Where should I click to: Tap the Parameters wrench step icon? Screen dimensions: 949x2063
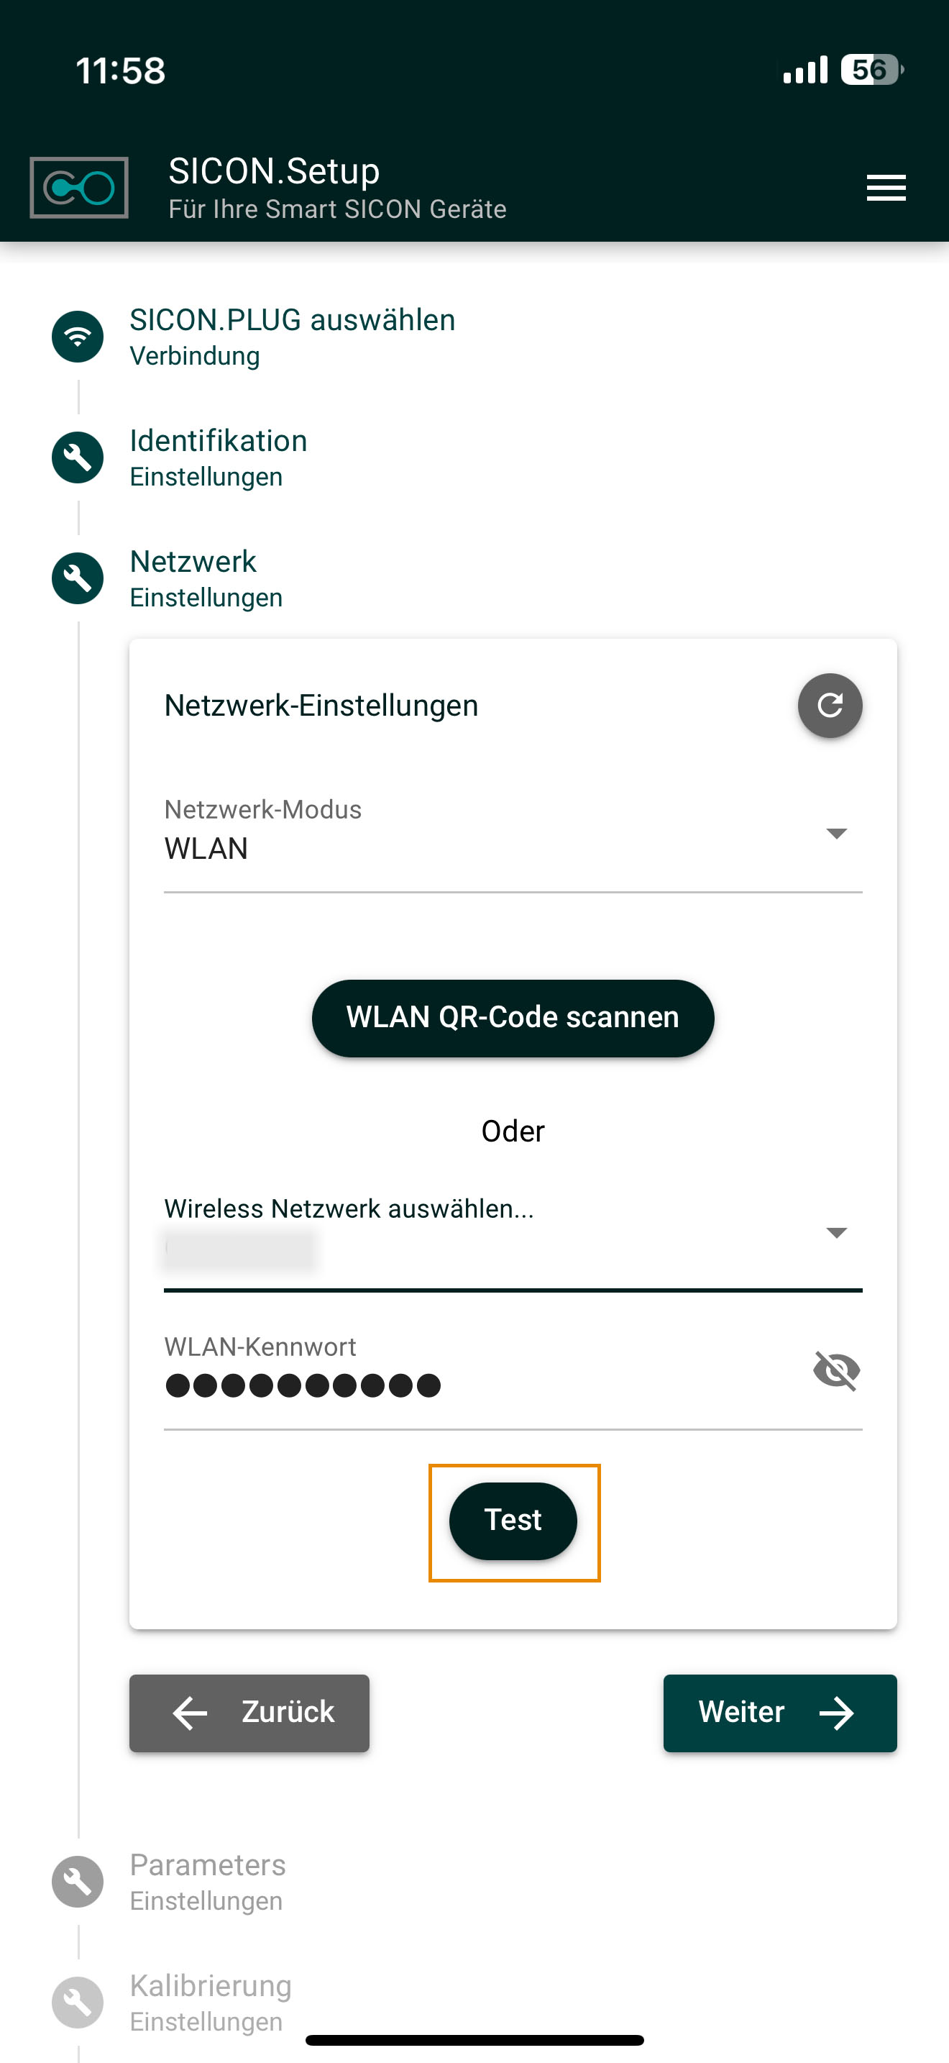(x=78, y=1881)
